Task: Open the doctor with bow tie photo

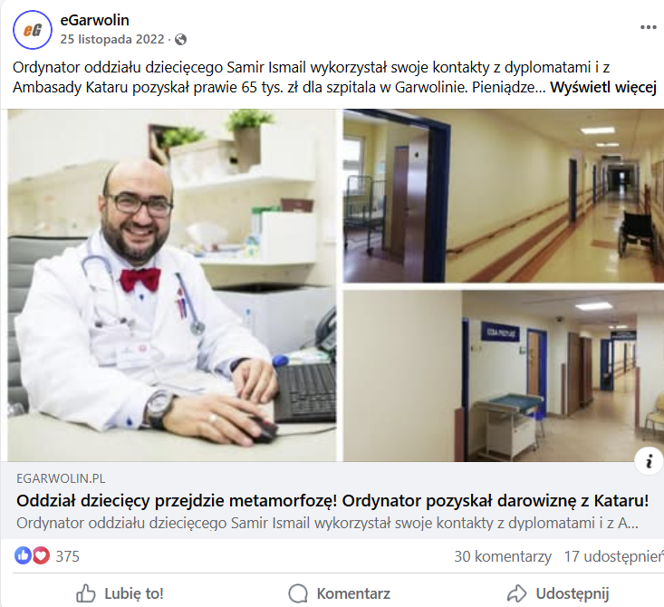Action: [x=172, y=285]
